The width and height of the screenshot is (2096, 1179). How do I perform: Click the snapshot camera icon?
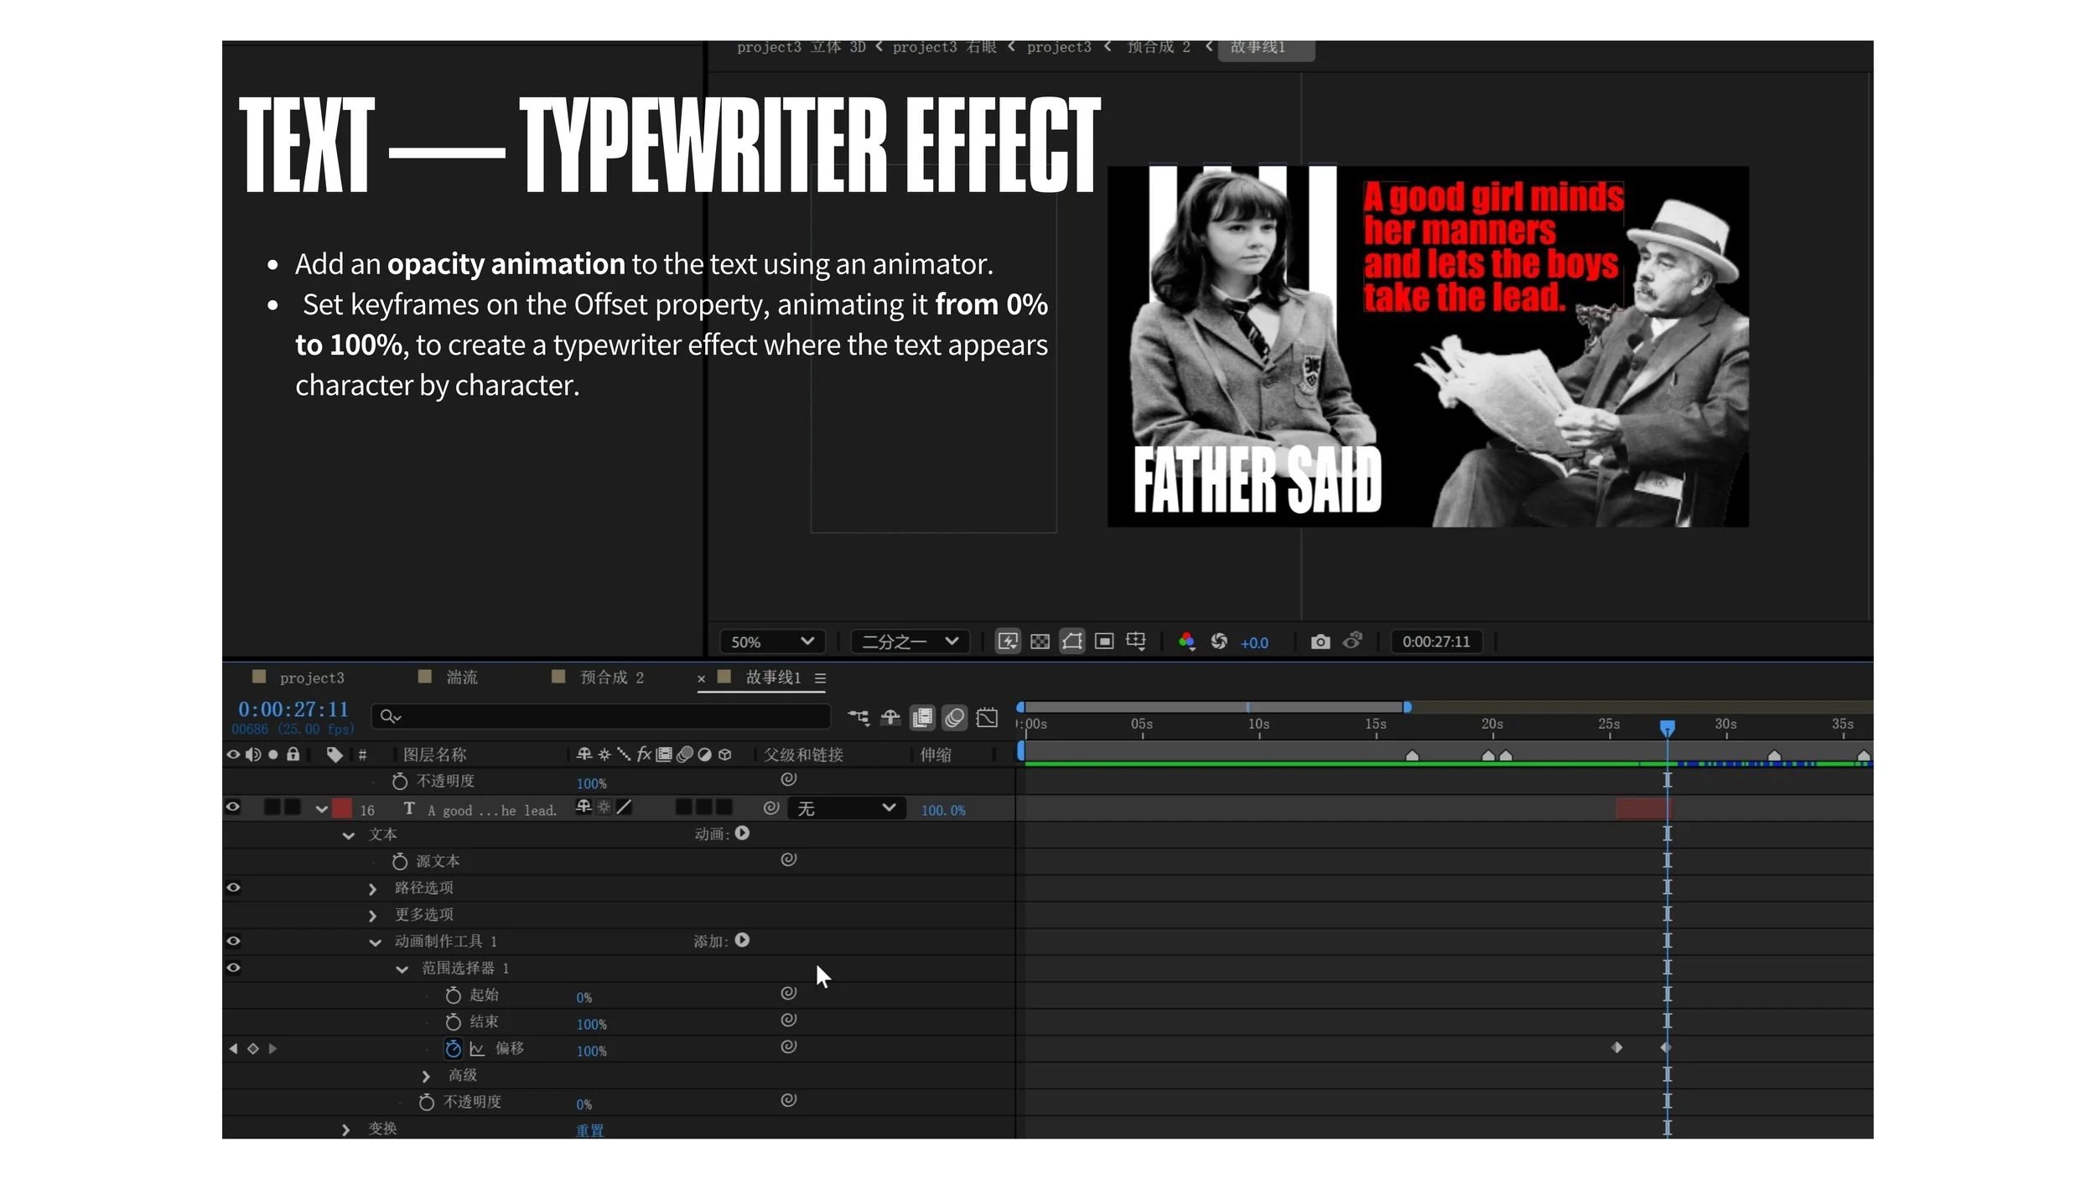1320,641
